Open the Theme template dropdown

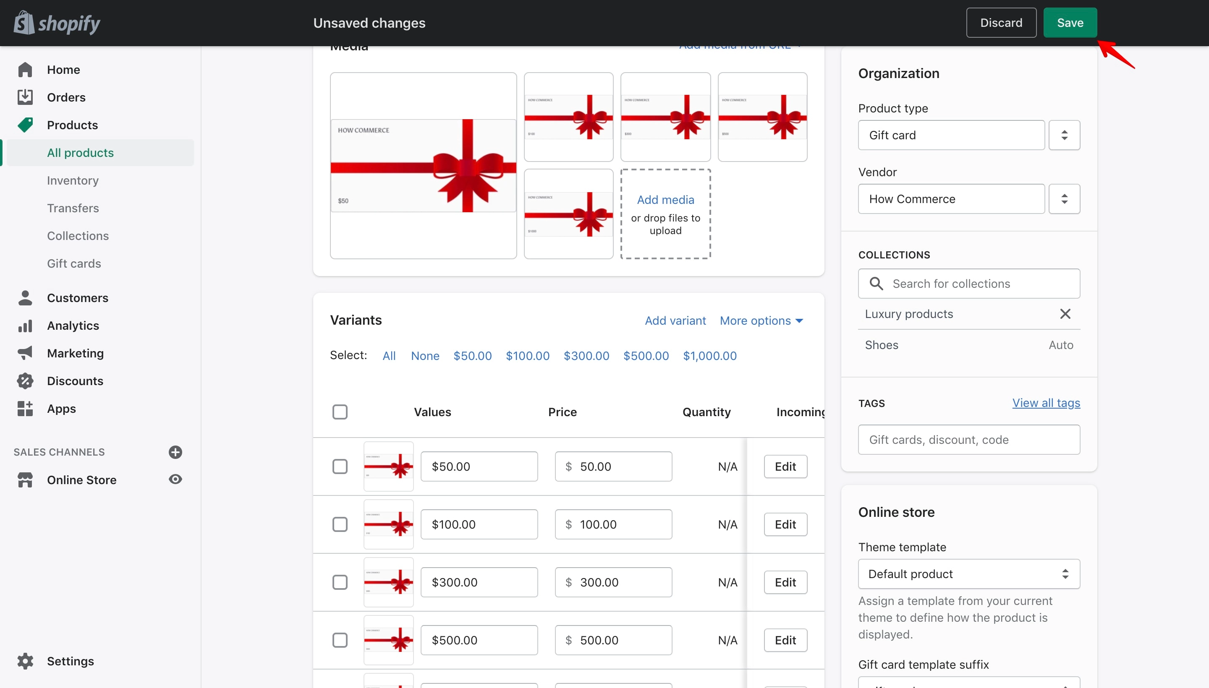pyautogui.click(x=969, y=574)
